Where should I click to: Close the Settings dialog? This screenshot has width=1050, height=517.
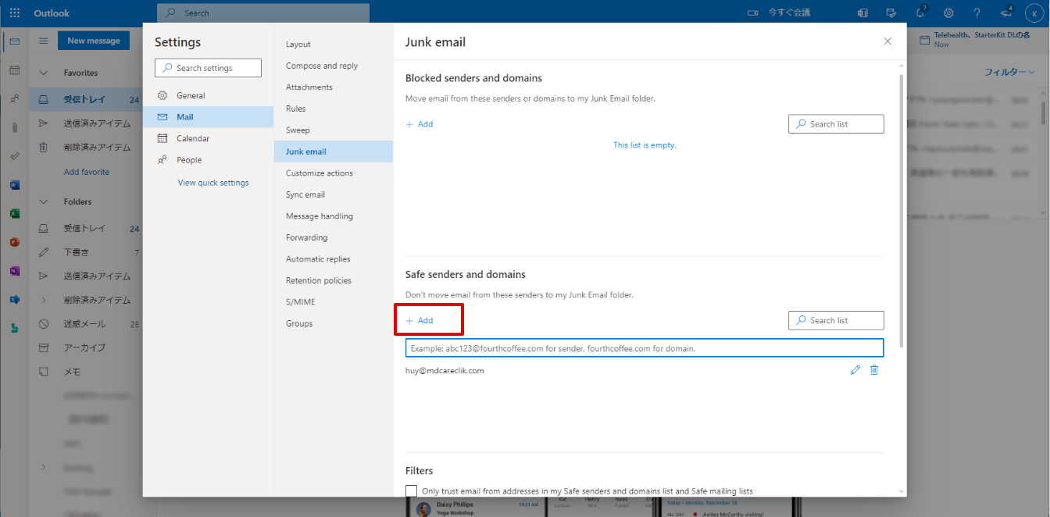pos(887,41)
